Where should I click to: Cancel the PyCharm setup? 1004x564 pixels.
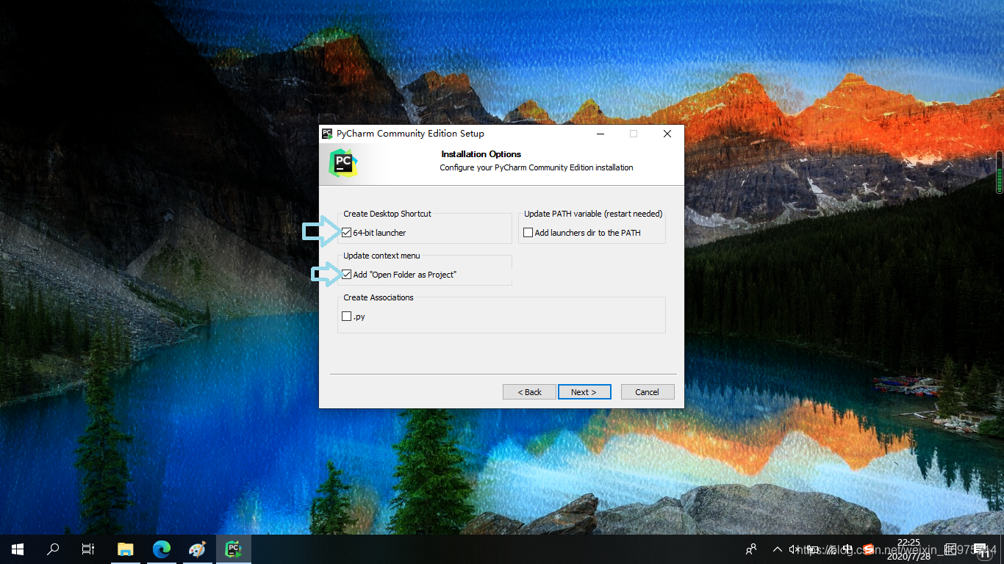[x=648, y=392]
